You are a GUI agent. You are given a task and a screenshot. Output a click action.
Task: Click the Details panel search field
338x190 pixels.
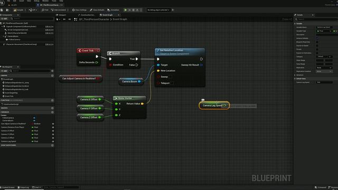tap(316, 20)
